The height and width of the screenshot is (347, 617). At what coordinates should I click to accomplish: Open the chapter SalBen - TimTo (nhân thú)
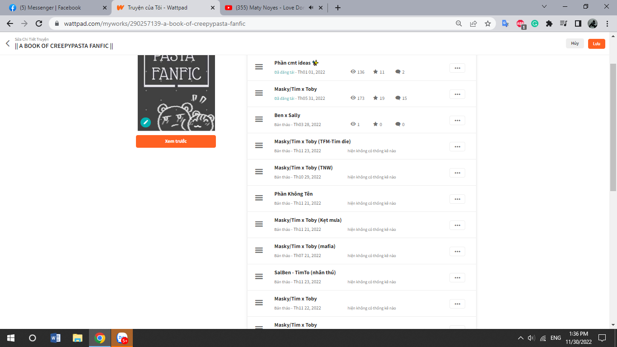[x=305, y=272]
